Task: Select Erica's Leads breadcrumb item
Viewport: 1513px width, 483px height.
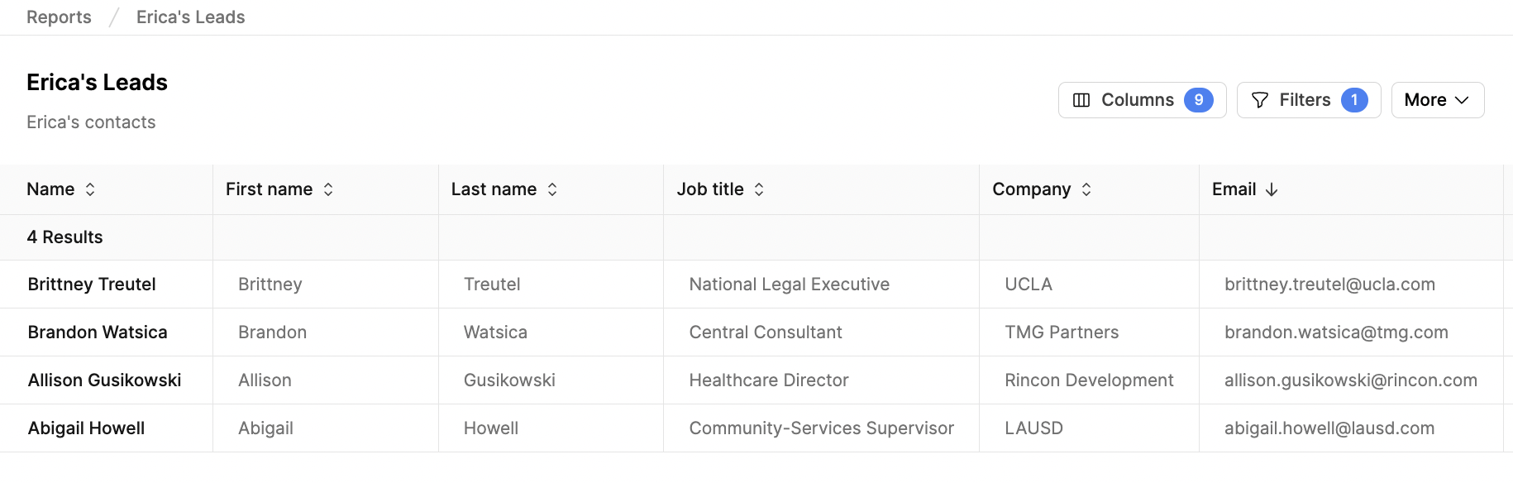Action: coord(191,17)
